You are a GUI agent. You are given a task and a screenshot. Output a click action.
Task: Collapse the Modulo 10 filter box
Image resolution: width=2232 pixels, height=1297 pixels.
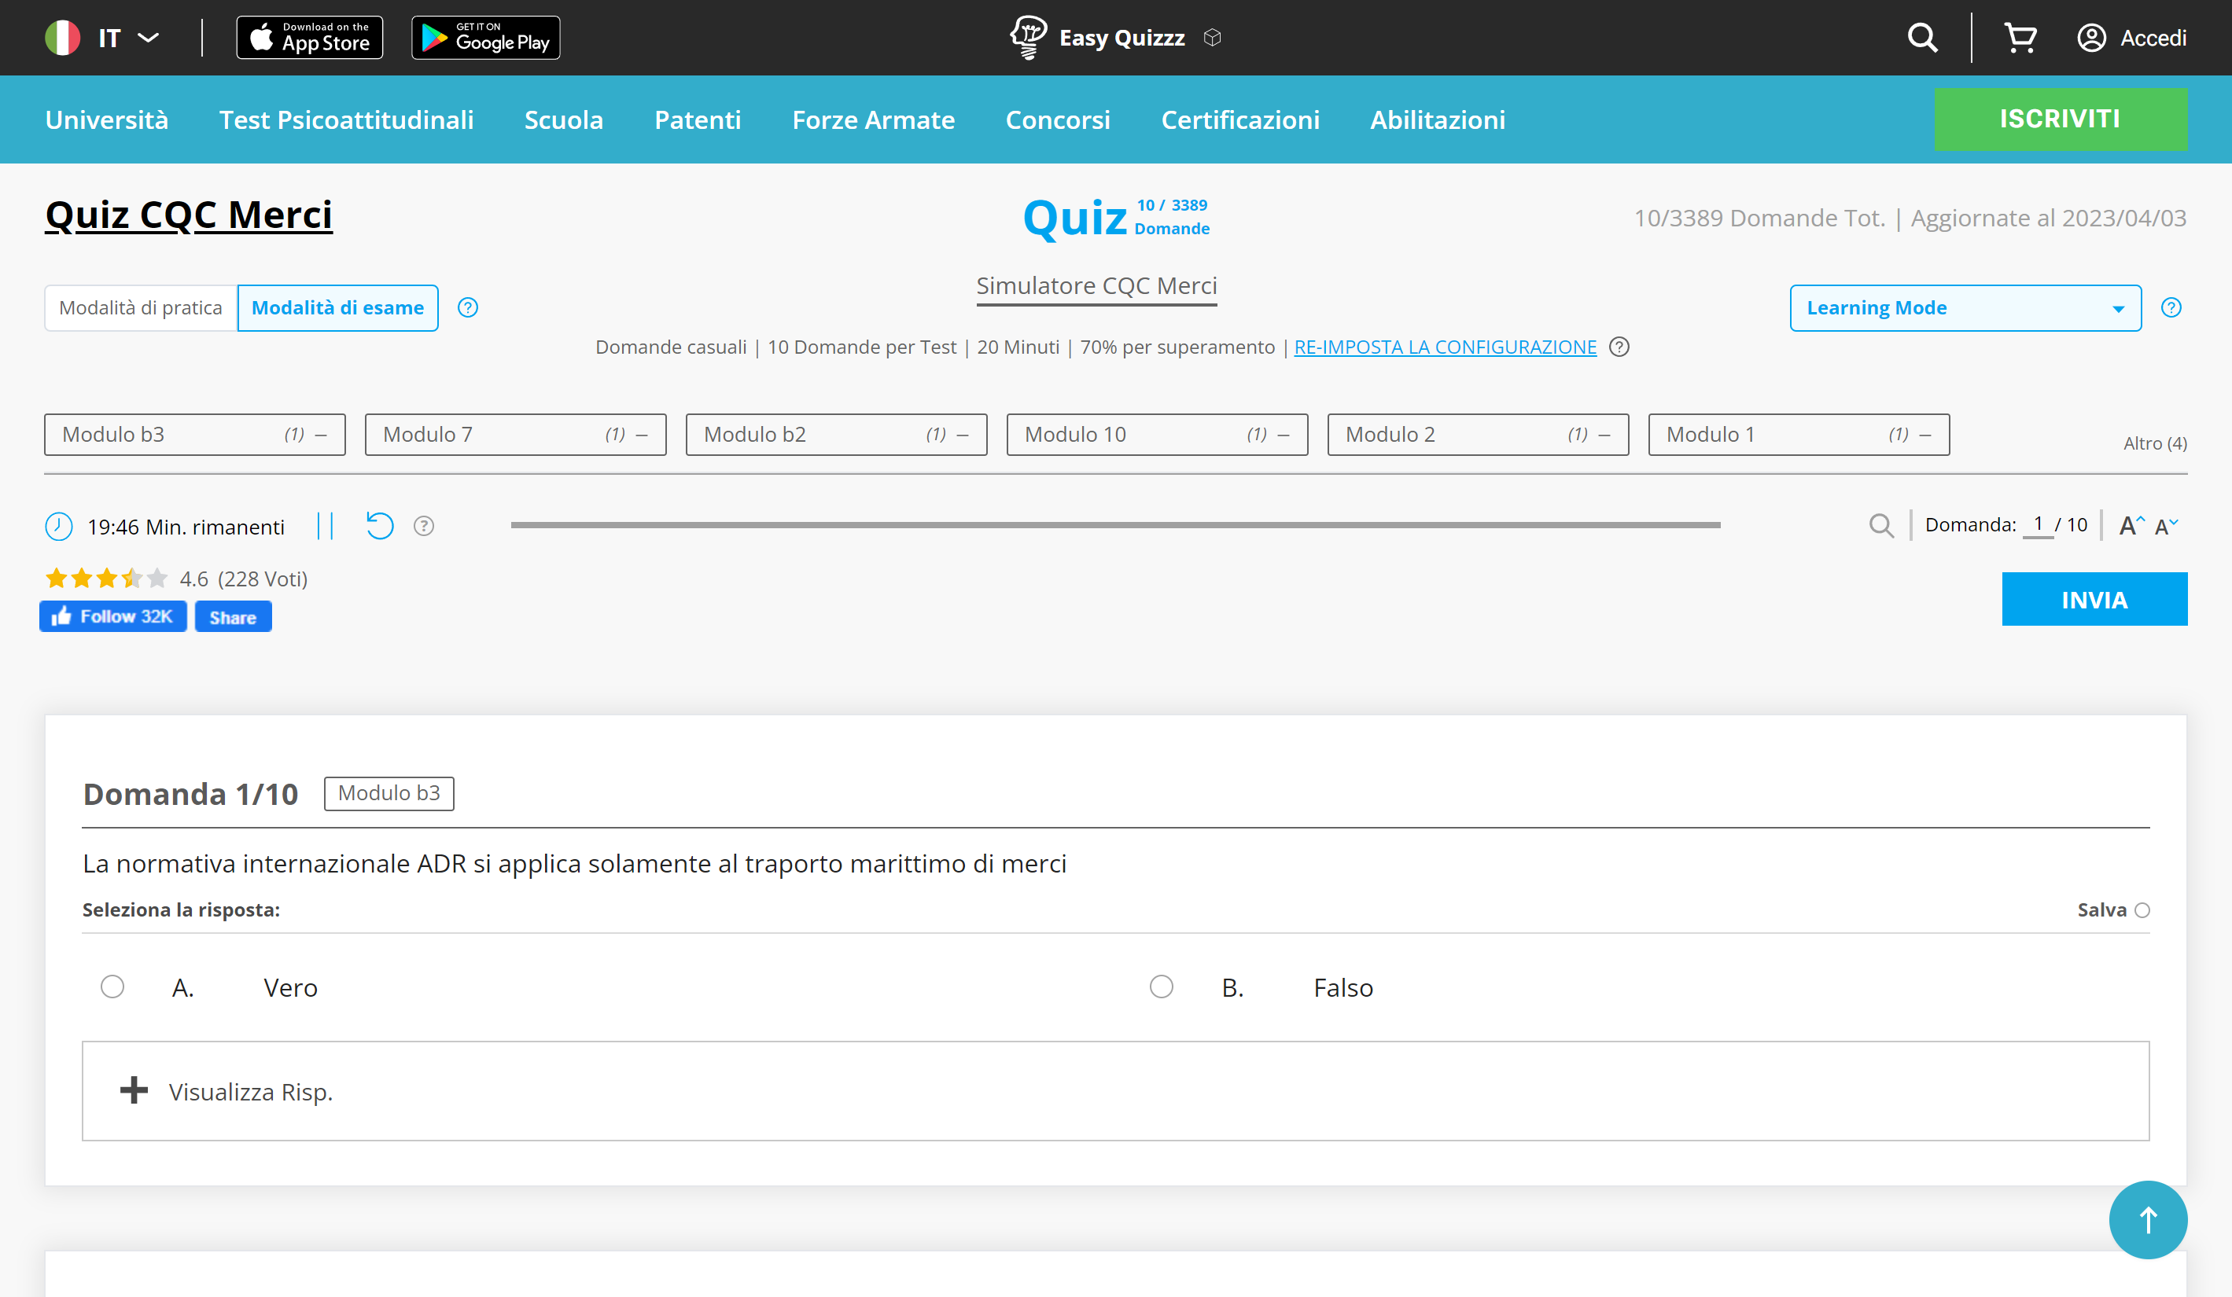(1284, 435)
